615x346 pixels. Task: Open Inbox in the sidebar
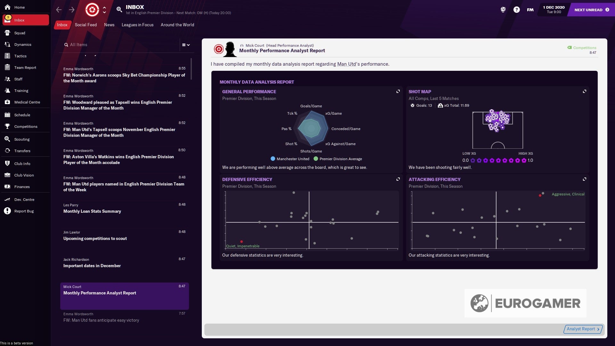[26, 20]
